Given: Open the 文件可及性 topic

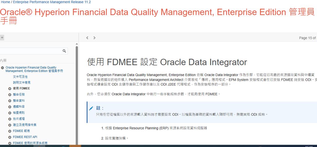Looking at the screenshot, I should (x=20, y=77).
